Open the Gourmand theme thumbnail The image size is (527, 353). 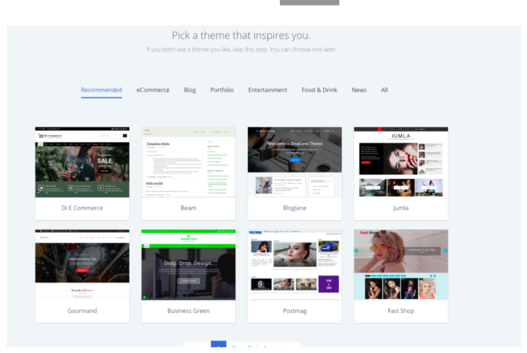point(82,265)
